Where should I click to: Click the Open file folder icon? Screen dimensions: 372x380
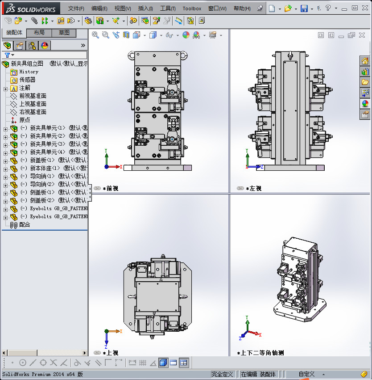288,8
